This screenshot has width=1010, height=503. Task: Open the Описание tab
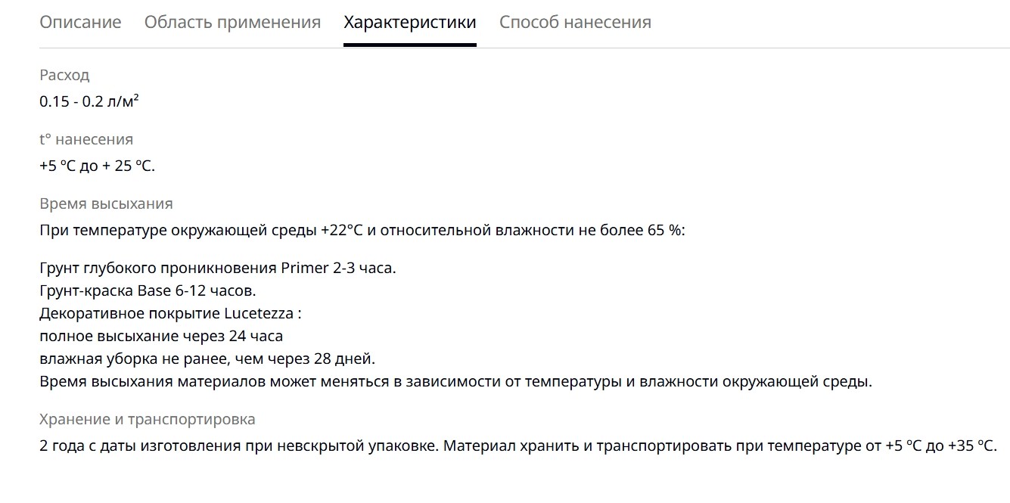tap(80, 23)
